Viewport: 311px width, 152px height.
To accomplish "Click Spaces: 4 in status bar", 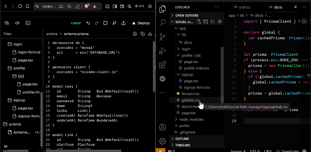I will pyautogui.click(x=238, y=151).
